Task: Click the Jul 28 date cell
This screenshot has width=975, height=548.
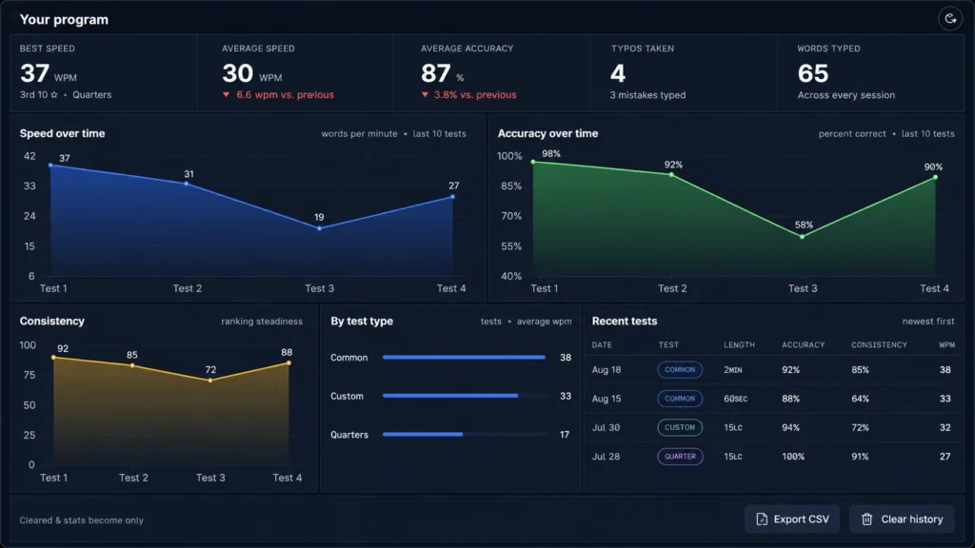Action: click(606, 456)
